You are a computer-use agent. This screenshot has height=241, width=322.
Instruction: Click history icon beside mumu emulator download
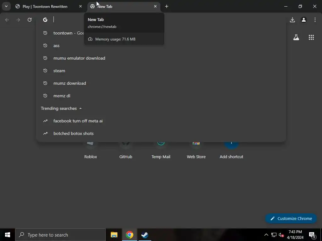point(45,58)
